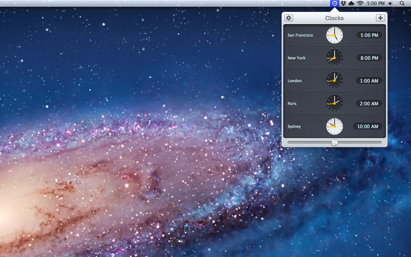Open the Clocks settings gear

289,18
